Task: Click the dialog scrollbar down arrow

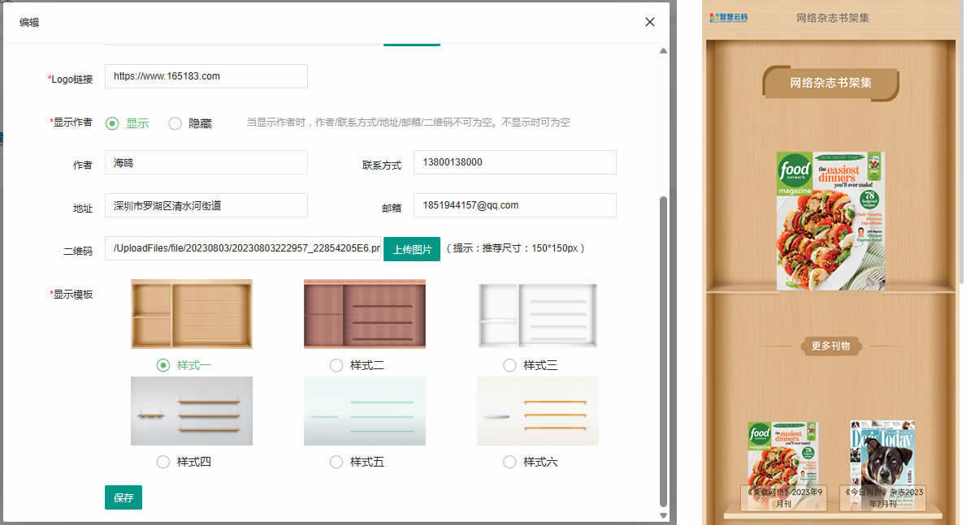Action: coord(663,515)
